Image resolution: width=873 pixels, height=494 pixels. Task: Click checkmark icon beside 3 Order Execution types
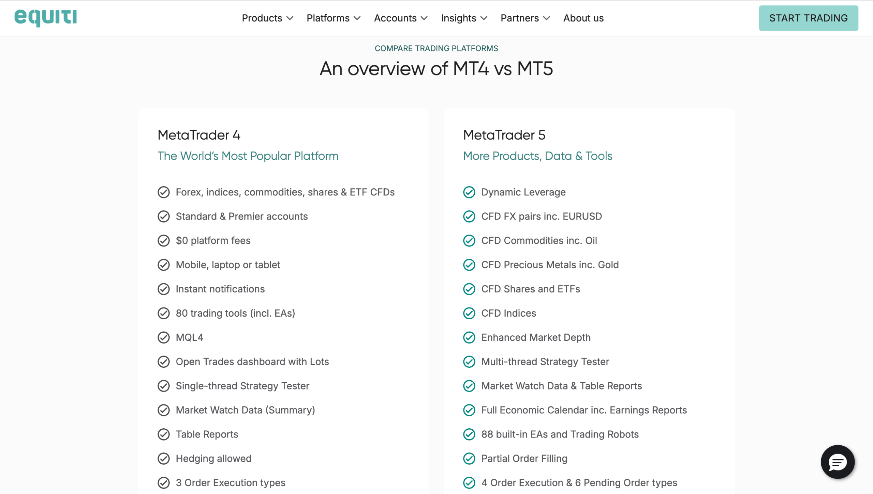tap(164, 483)
